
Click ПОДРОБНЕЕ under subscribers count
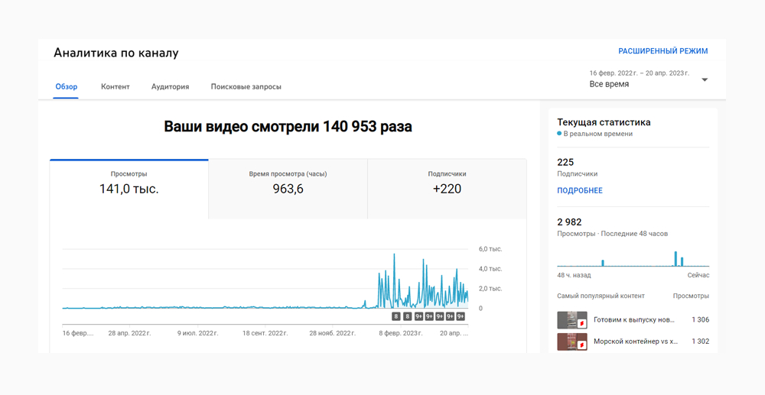point(579,190)
